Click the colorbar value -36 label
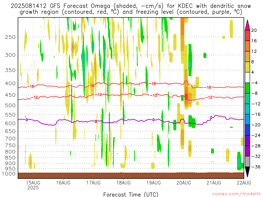 (x=256, y=167)
